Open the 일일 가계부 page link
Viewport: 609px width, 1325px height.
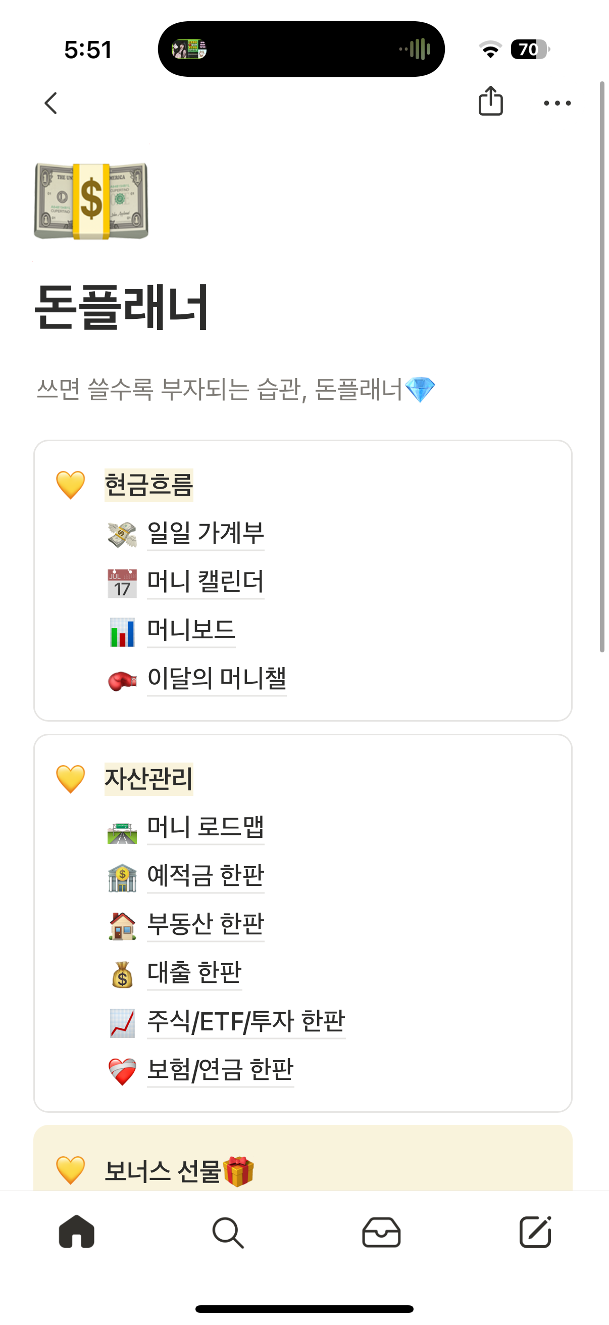tap(205, 533)
